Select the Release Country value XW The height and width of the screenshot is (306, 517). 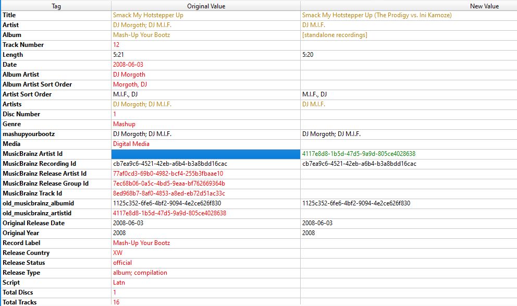click(118, 253)
